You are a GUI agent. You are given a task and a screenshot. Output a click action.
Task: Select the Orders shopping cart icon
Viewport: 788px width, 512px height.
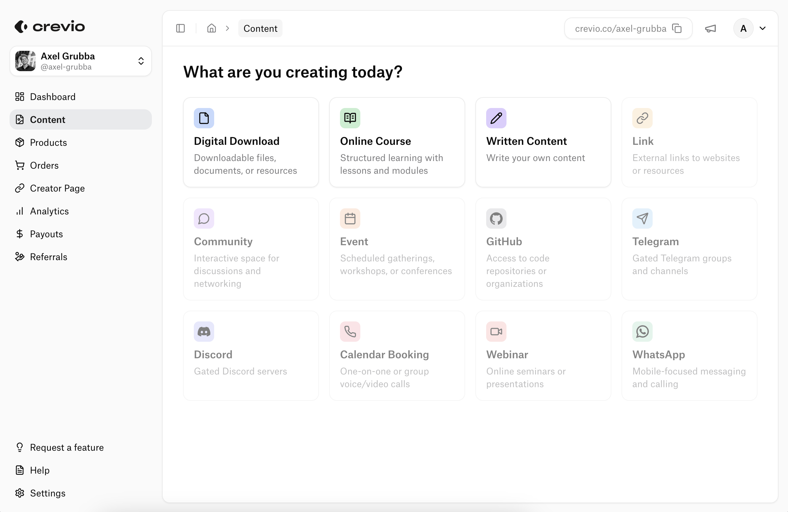(x=19, y=165)
